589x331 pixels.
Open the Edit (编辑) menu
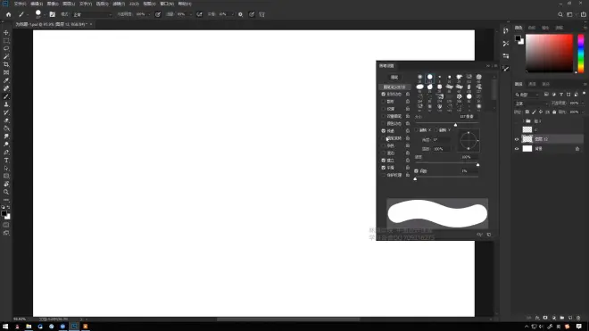[37, 4]
